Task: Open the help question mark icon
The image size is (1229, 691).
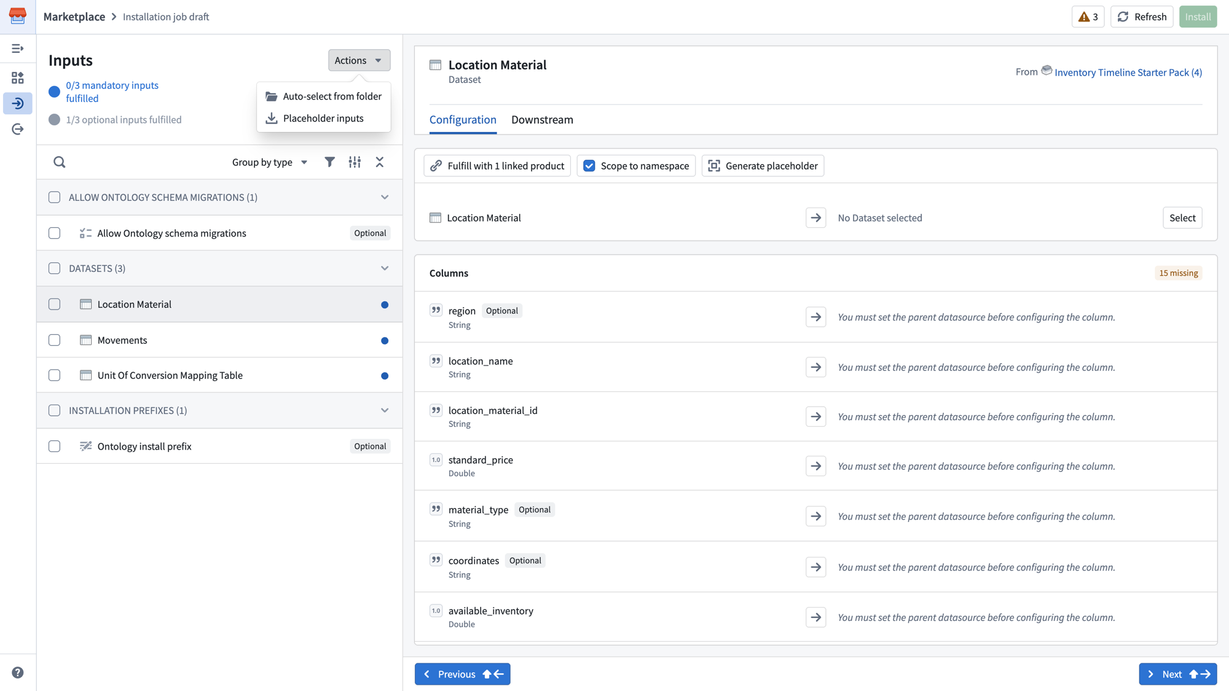Action: click(x=18, y=673)
